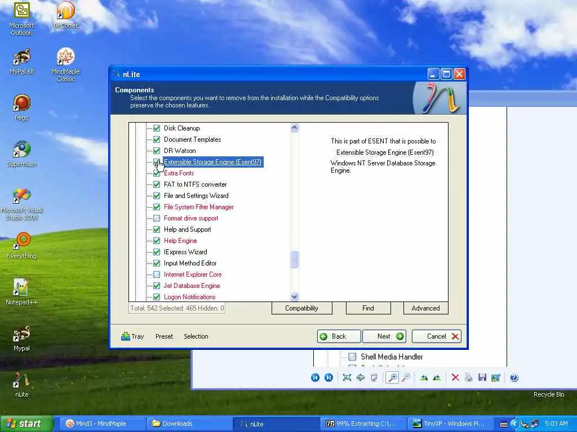Toggle Jet Database Engine checkbox
The image size is (577, 432).
(157, 286)
